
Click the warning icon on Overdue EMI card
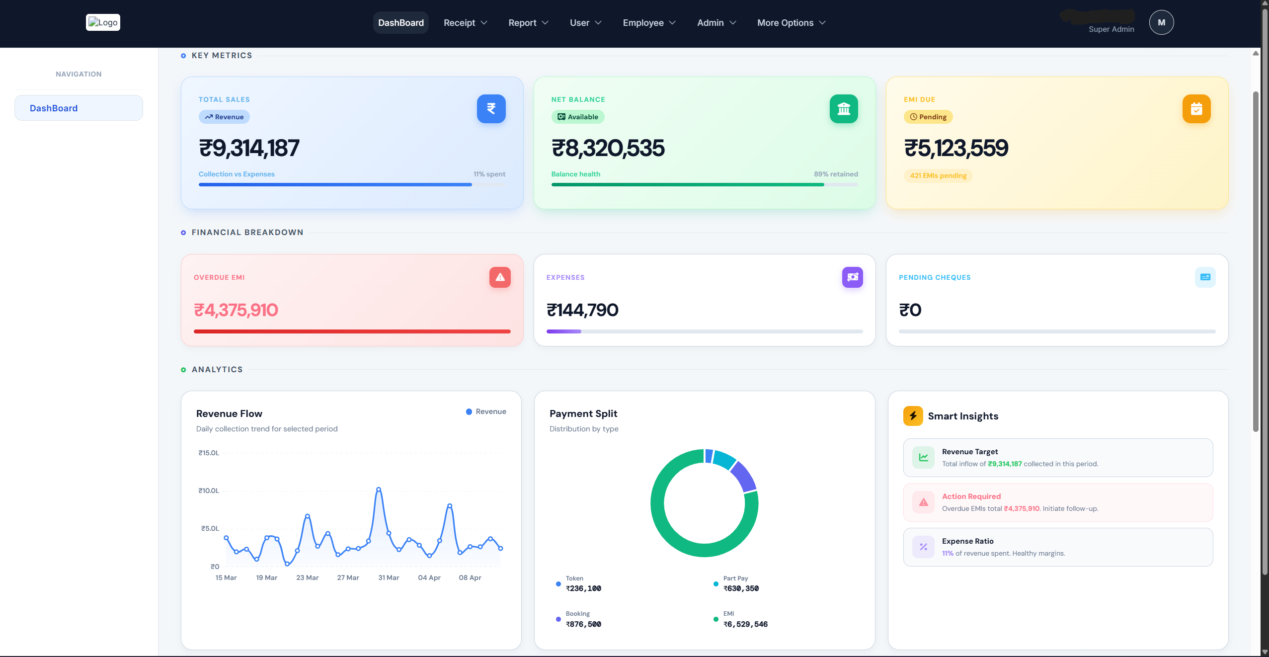click(499, 277)
